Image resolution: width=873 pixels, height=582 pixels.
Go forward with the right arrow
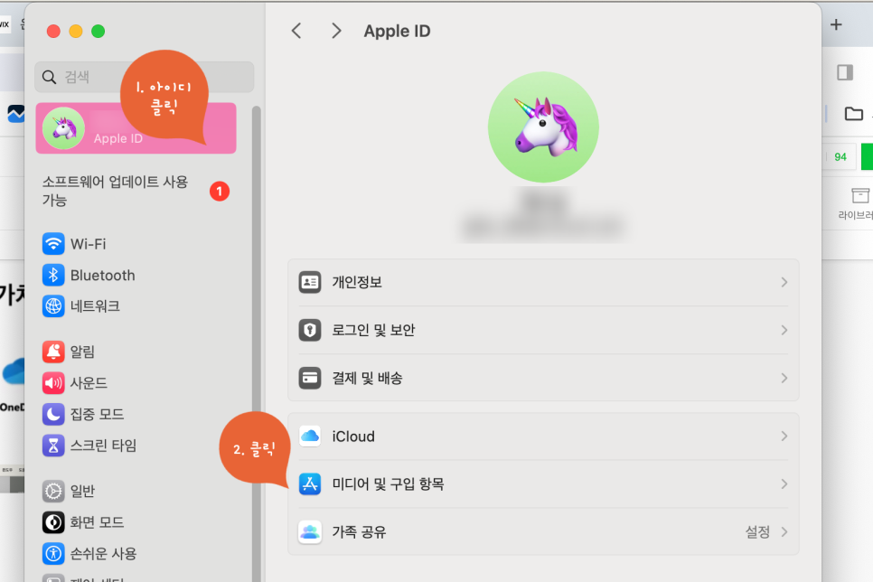tap(335, 31)
